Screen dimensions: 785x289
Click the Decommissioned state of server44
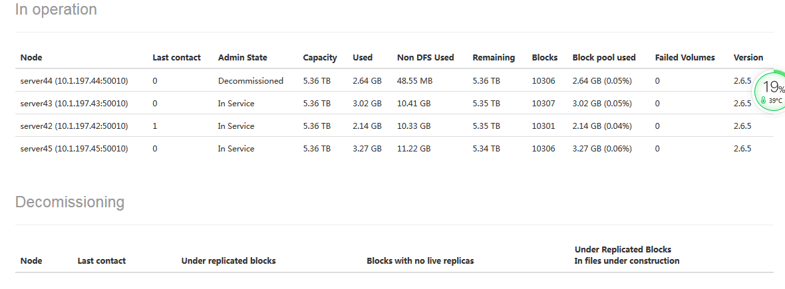pos(250,81)
